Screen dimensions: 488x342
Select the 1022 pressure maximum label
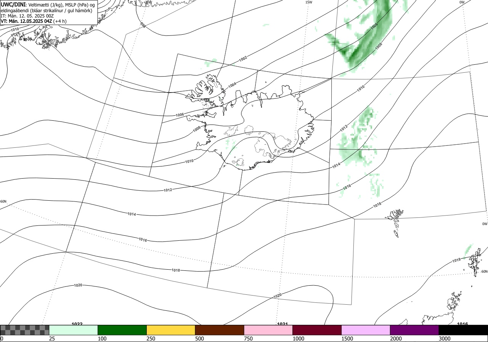77,324
